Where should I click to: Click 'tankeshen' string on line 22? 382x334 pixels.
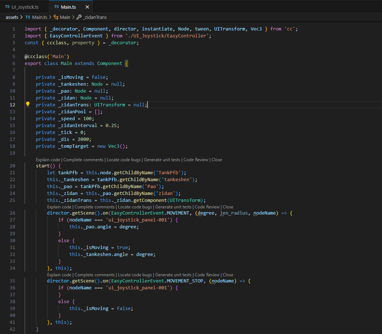coord(177,179)
